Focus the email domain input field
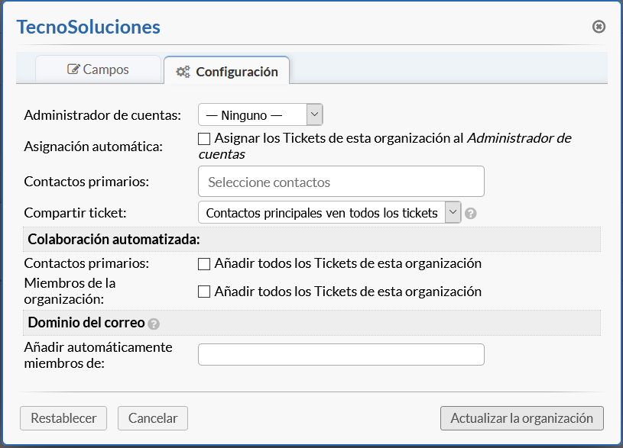Screen dimensions: 623x448 tap(341, 354)
